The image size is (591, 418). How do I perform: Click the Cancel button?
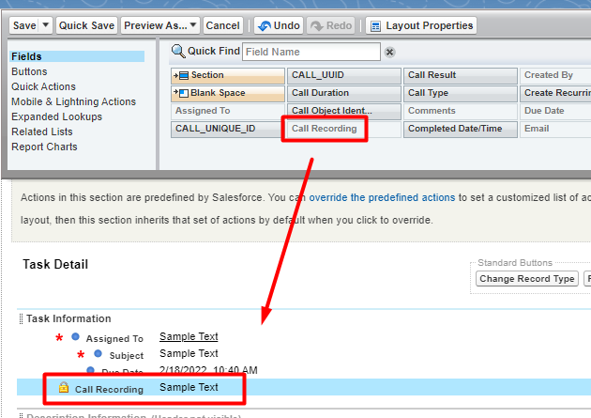pos(222,25)
